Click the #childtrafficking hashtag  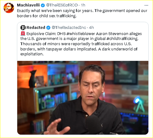123,39
